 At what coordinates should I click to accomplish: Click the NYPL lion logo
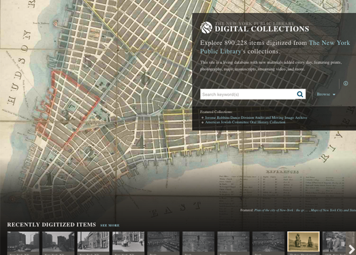pos(206,28)
